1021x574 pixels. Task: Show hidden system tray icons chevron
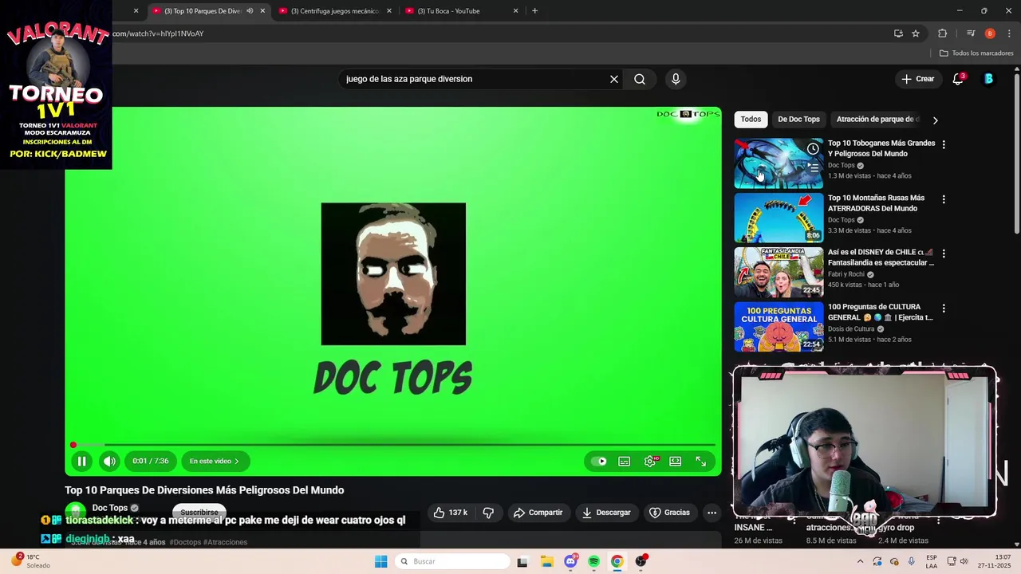[860, 561]
